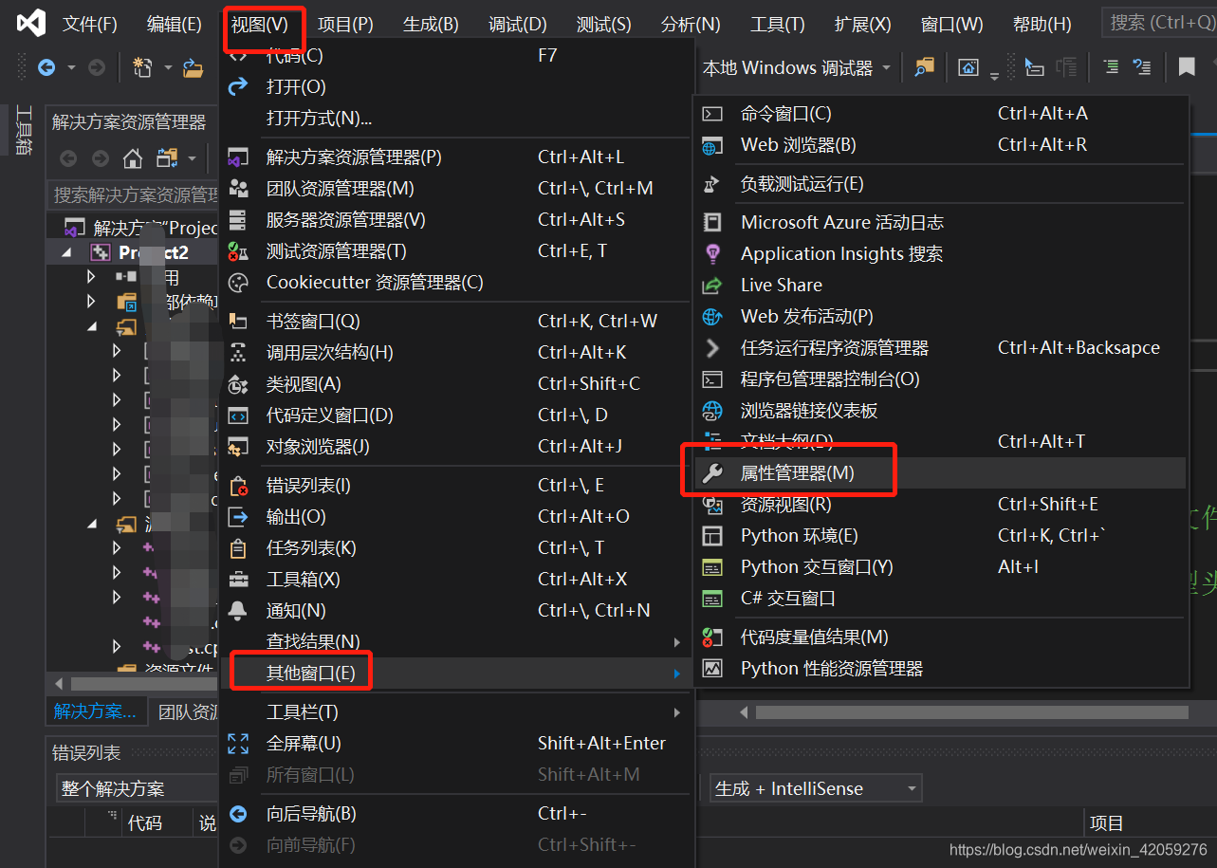The image size is (1217, 868).
Task: Click the 输出(O) menu icon
Action: 238,517
